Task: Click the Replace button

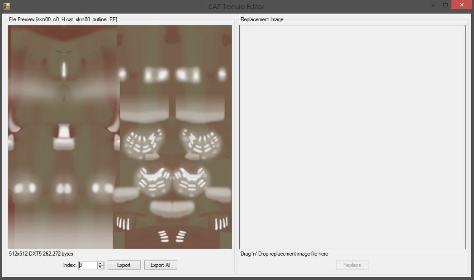Action: click(352, 265)
